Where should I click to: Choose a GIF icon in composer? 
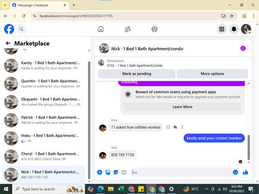pyautogui.click(x=124, y=172)
